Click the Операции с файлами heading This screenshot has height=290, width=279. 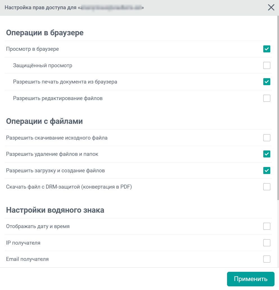(44, 121)
